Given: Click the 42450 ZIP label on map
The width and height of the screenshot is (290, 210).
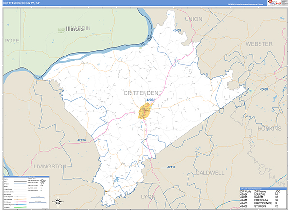Looking at the screenshot, I should coord(264,89).
